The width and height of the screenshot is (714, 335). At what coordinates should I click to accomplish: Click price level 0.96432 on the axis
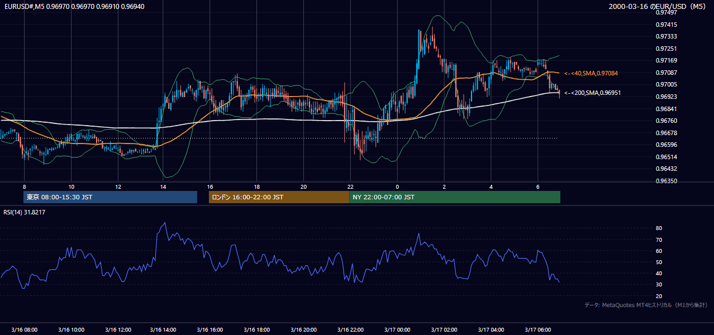coord(666,169)
